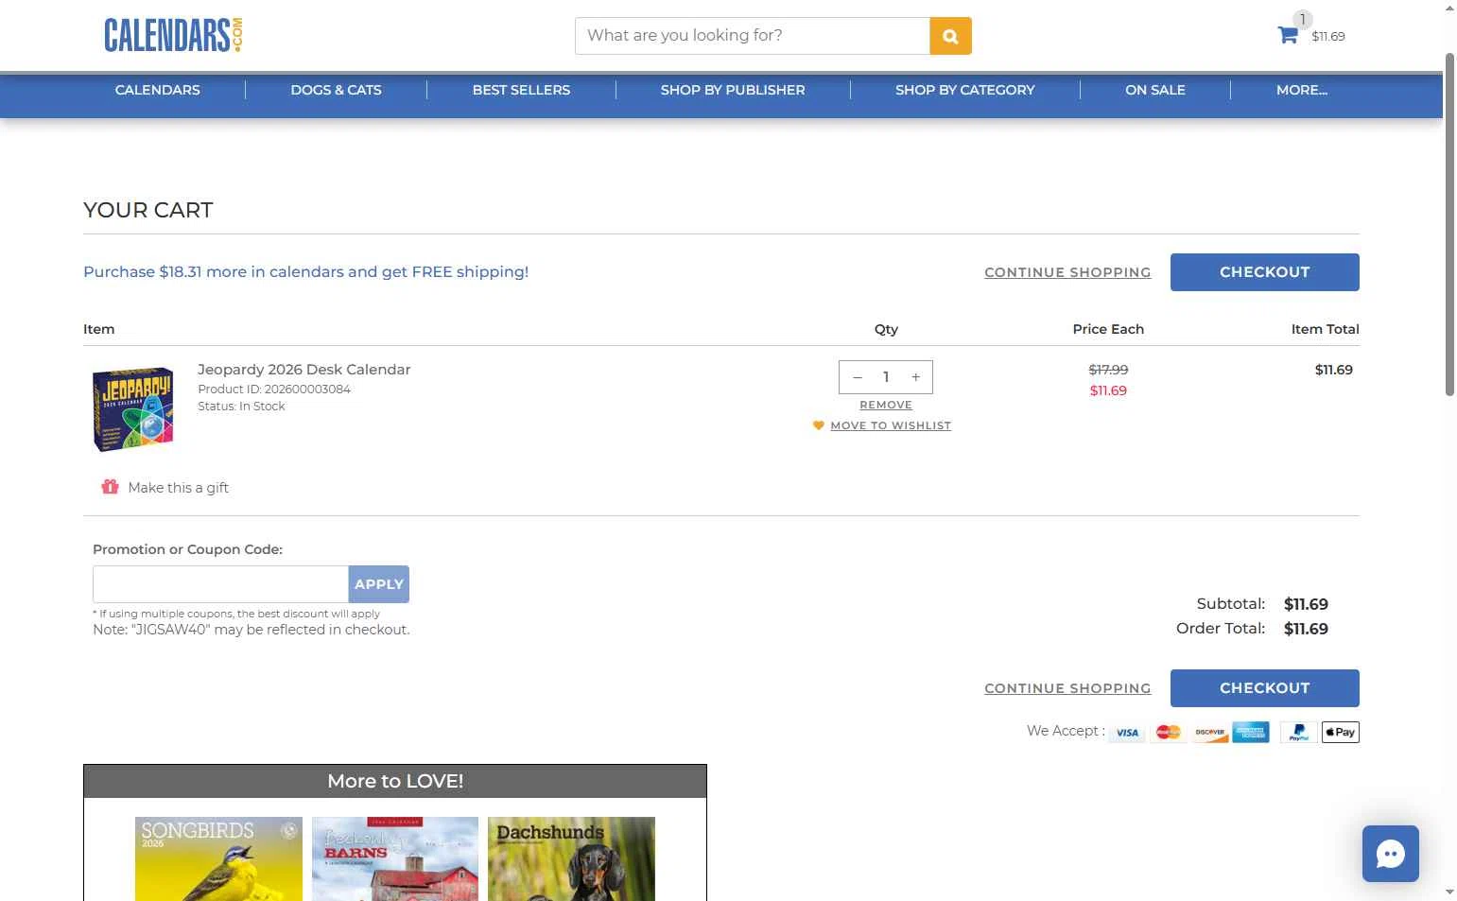
Task: Open the chat support bubble
Action: coord(1390,854)
